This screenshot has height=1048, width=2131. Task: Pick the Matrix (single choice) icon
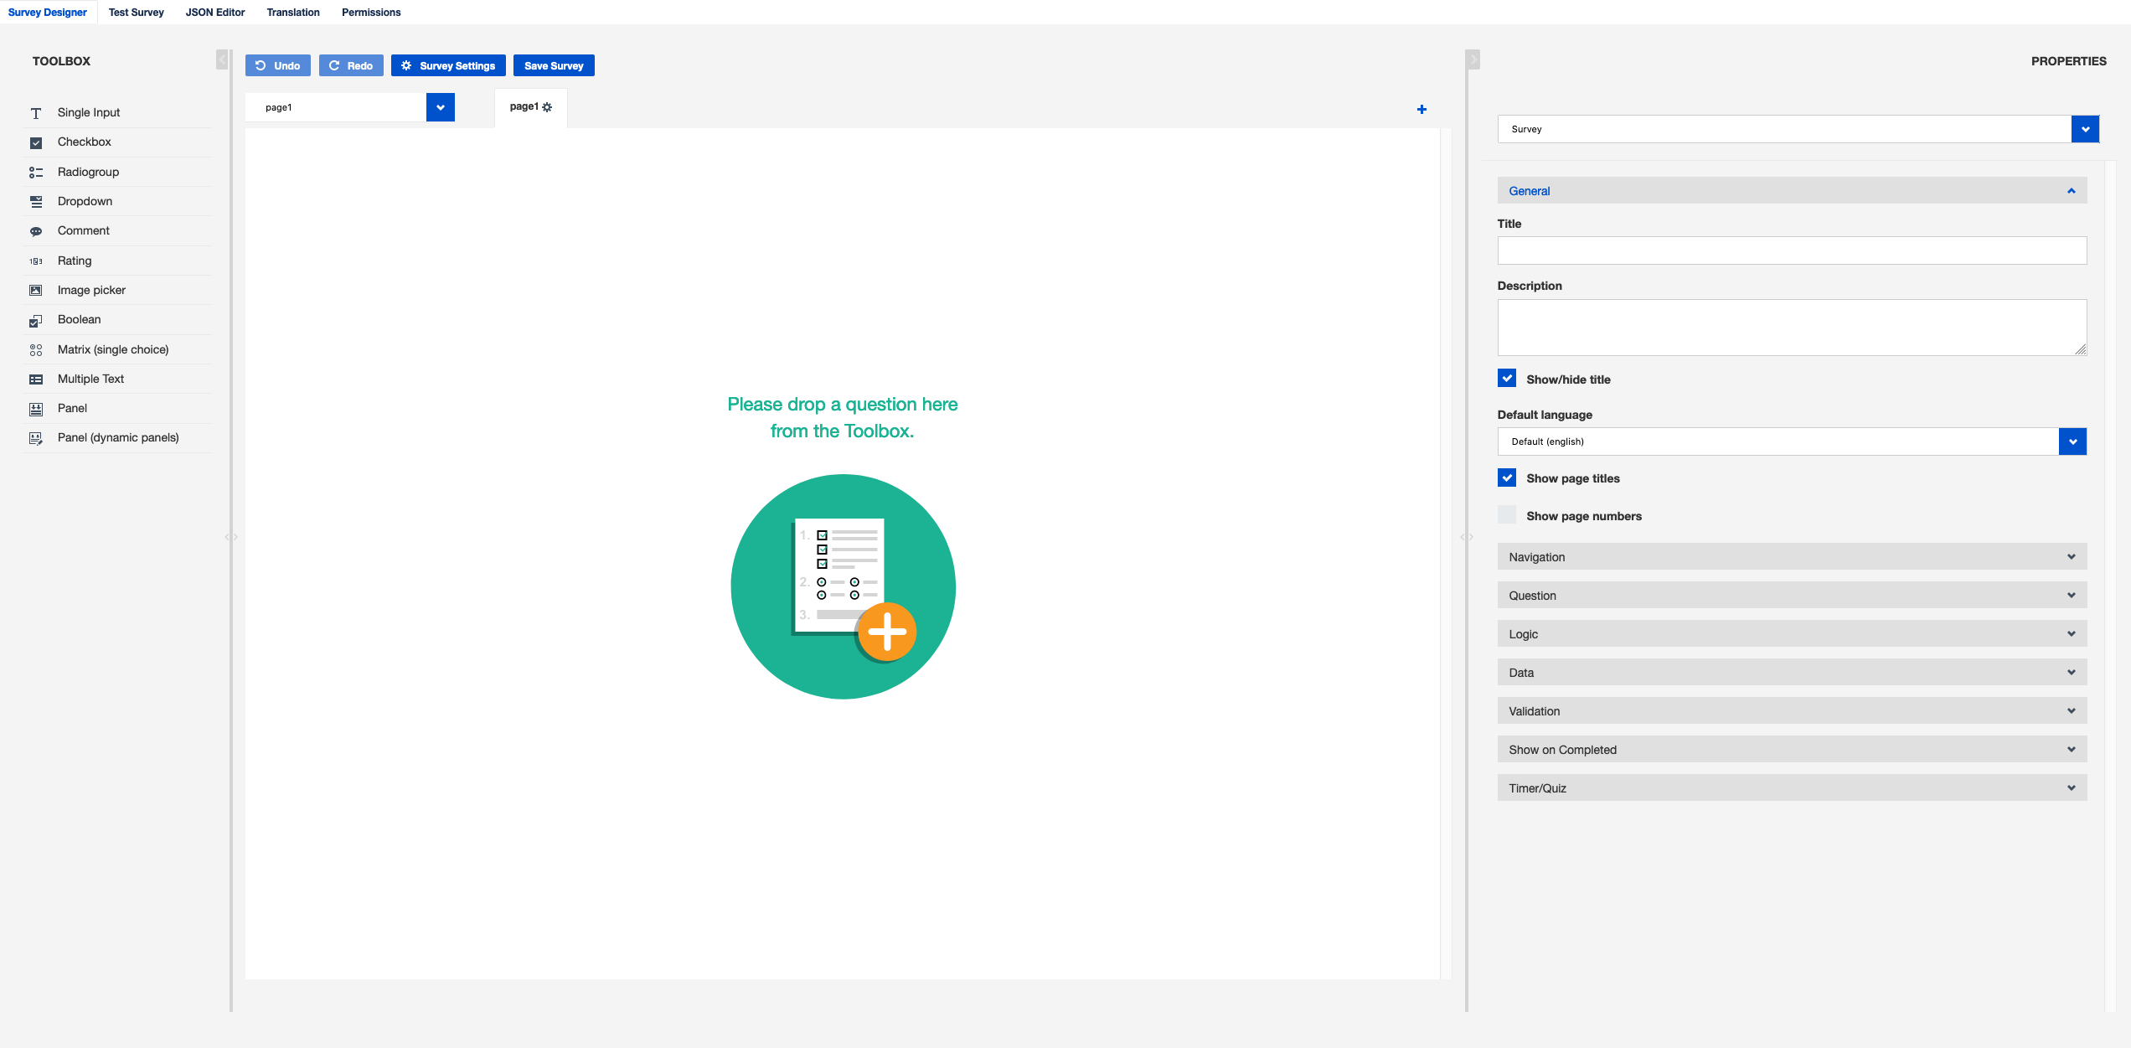(36, 350)
